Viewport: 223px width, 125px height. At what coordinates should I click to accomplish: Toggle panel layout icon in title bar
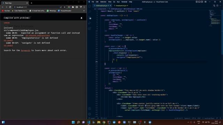199,2
